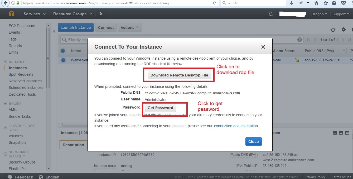Toggle the select-all checkbox in table header
The height and width of the screenshot is (179, 353).
click(x=63, y=51)
